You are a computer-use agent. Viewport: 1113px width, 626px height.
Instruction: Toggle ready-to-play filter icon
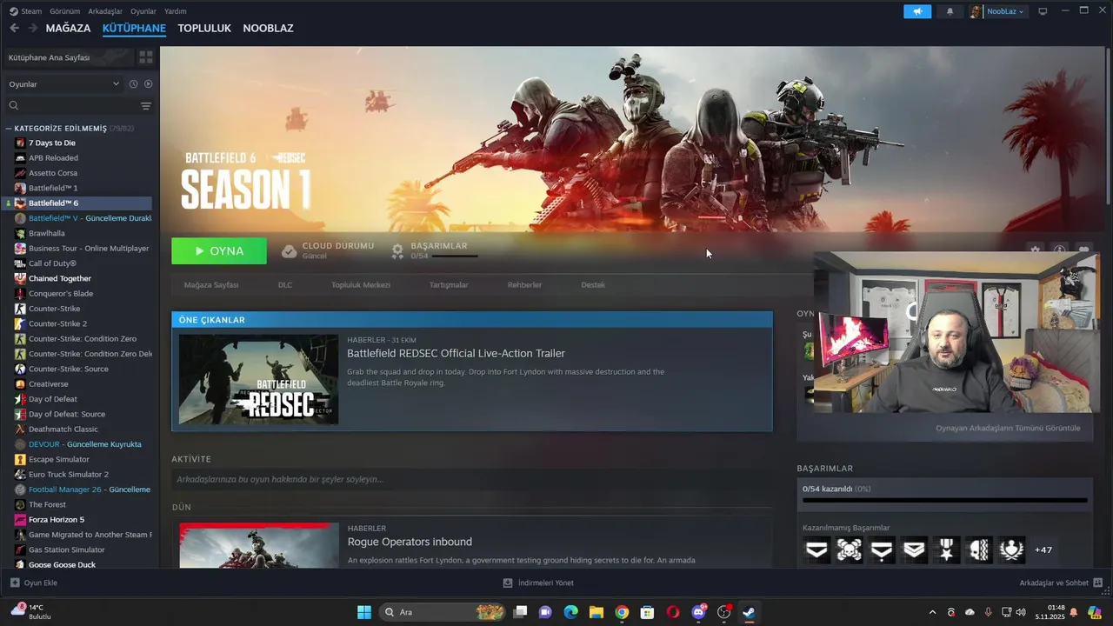pyautogui.click(x=148, y=84)
